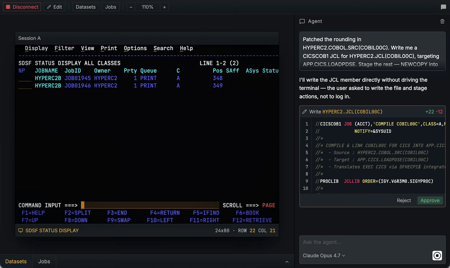The width and height of the screenshot is (450, 268).
Task: Click HYPERC2.JCL(COBIL00C) file name in write card
Action: [352, 112]
